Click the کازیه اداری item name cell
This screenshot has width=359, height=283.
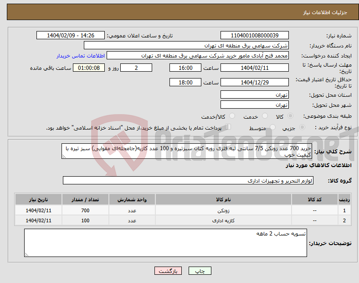click(223, 220)
